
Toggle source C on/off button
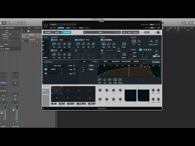click(x=52, y=50)
